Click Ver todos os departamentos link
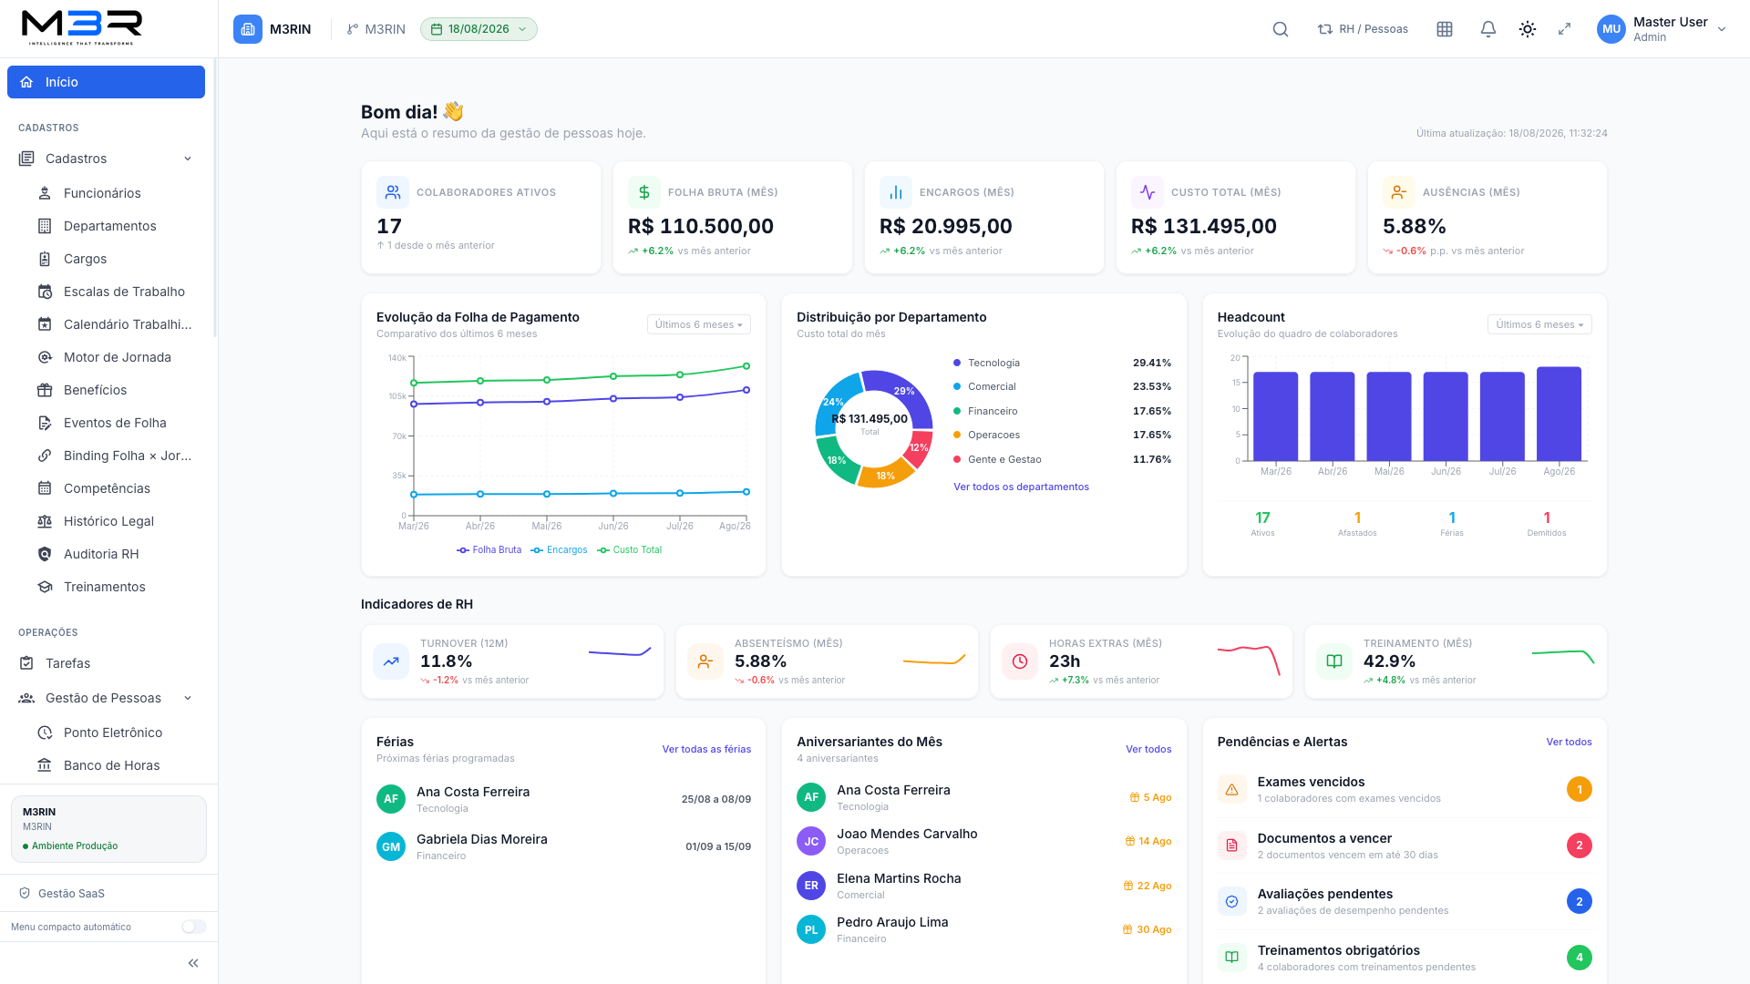Screen dimensions: 1750x984 (1021, 487)
